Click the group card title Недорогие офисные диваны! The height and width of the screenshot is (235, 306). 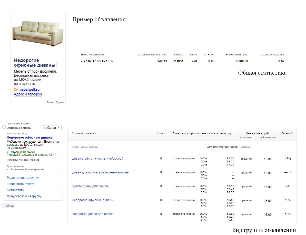point(31,138)
